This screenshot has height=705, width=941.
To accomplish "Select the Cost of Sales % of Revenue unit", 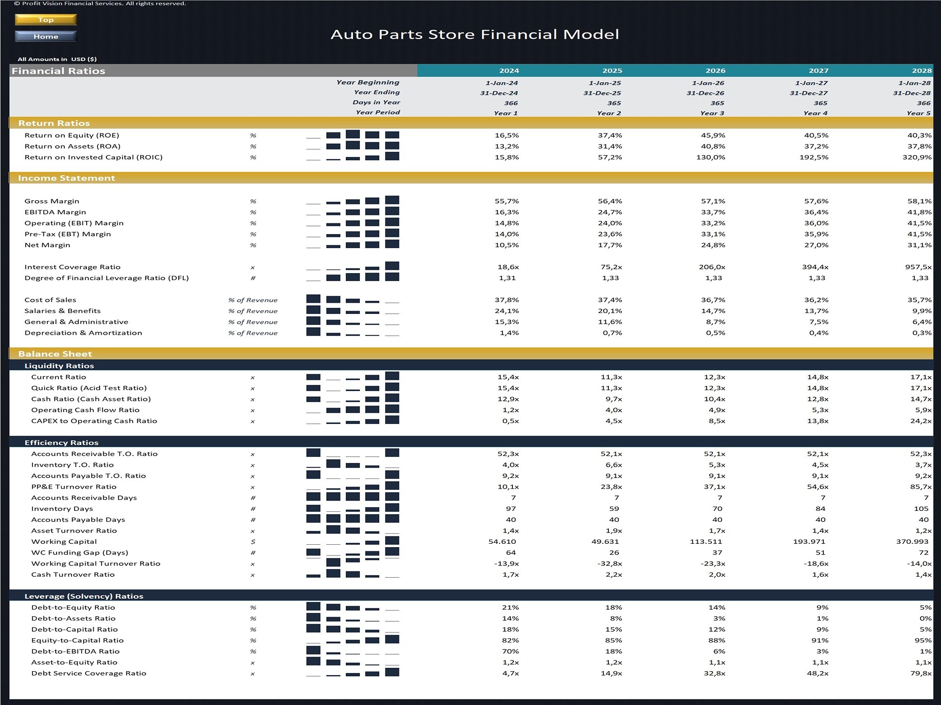I will pyautogui.click(x=253, y=300).
